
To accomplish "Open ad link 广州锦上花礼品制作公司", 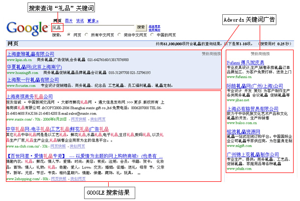I will (x=253, y=154).
